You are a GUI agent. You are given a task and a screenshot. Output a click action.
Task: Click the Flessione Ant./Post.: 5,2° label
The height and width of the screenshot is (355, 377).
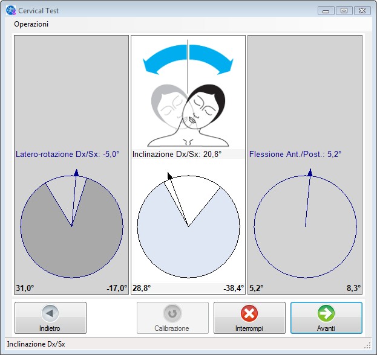[x=295, y=154]
